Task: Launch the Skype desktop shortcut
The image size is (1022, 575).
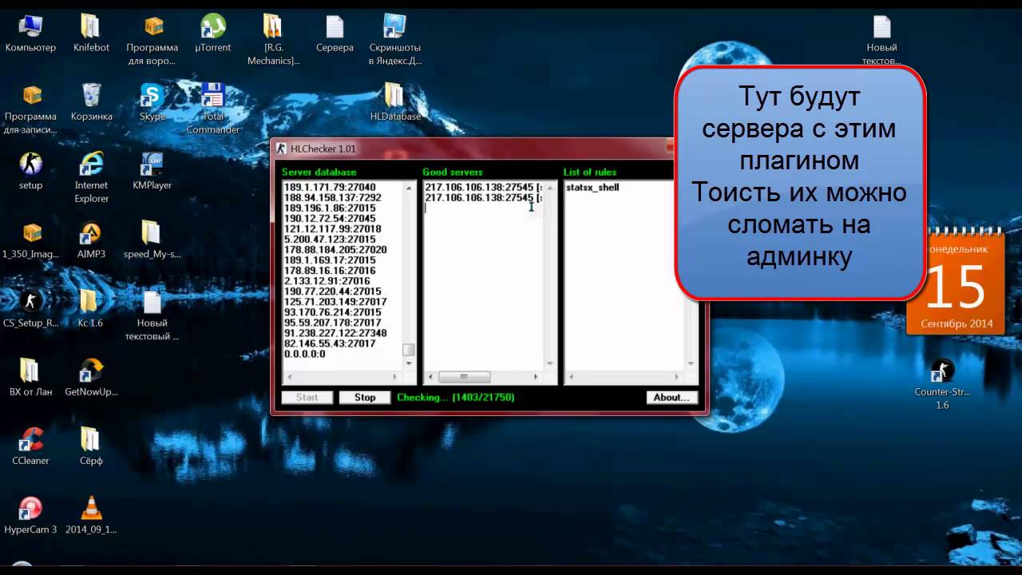Action: [152, 102]
